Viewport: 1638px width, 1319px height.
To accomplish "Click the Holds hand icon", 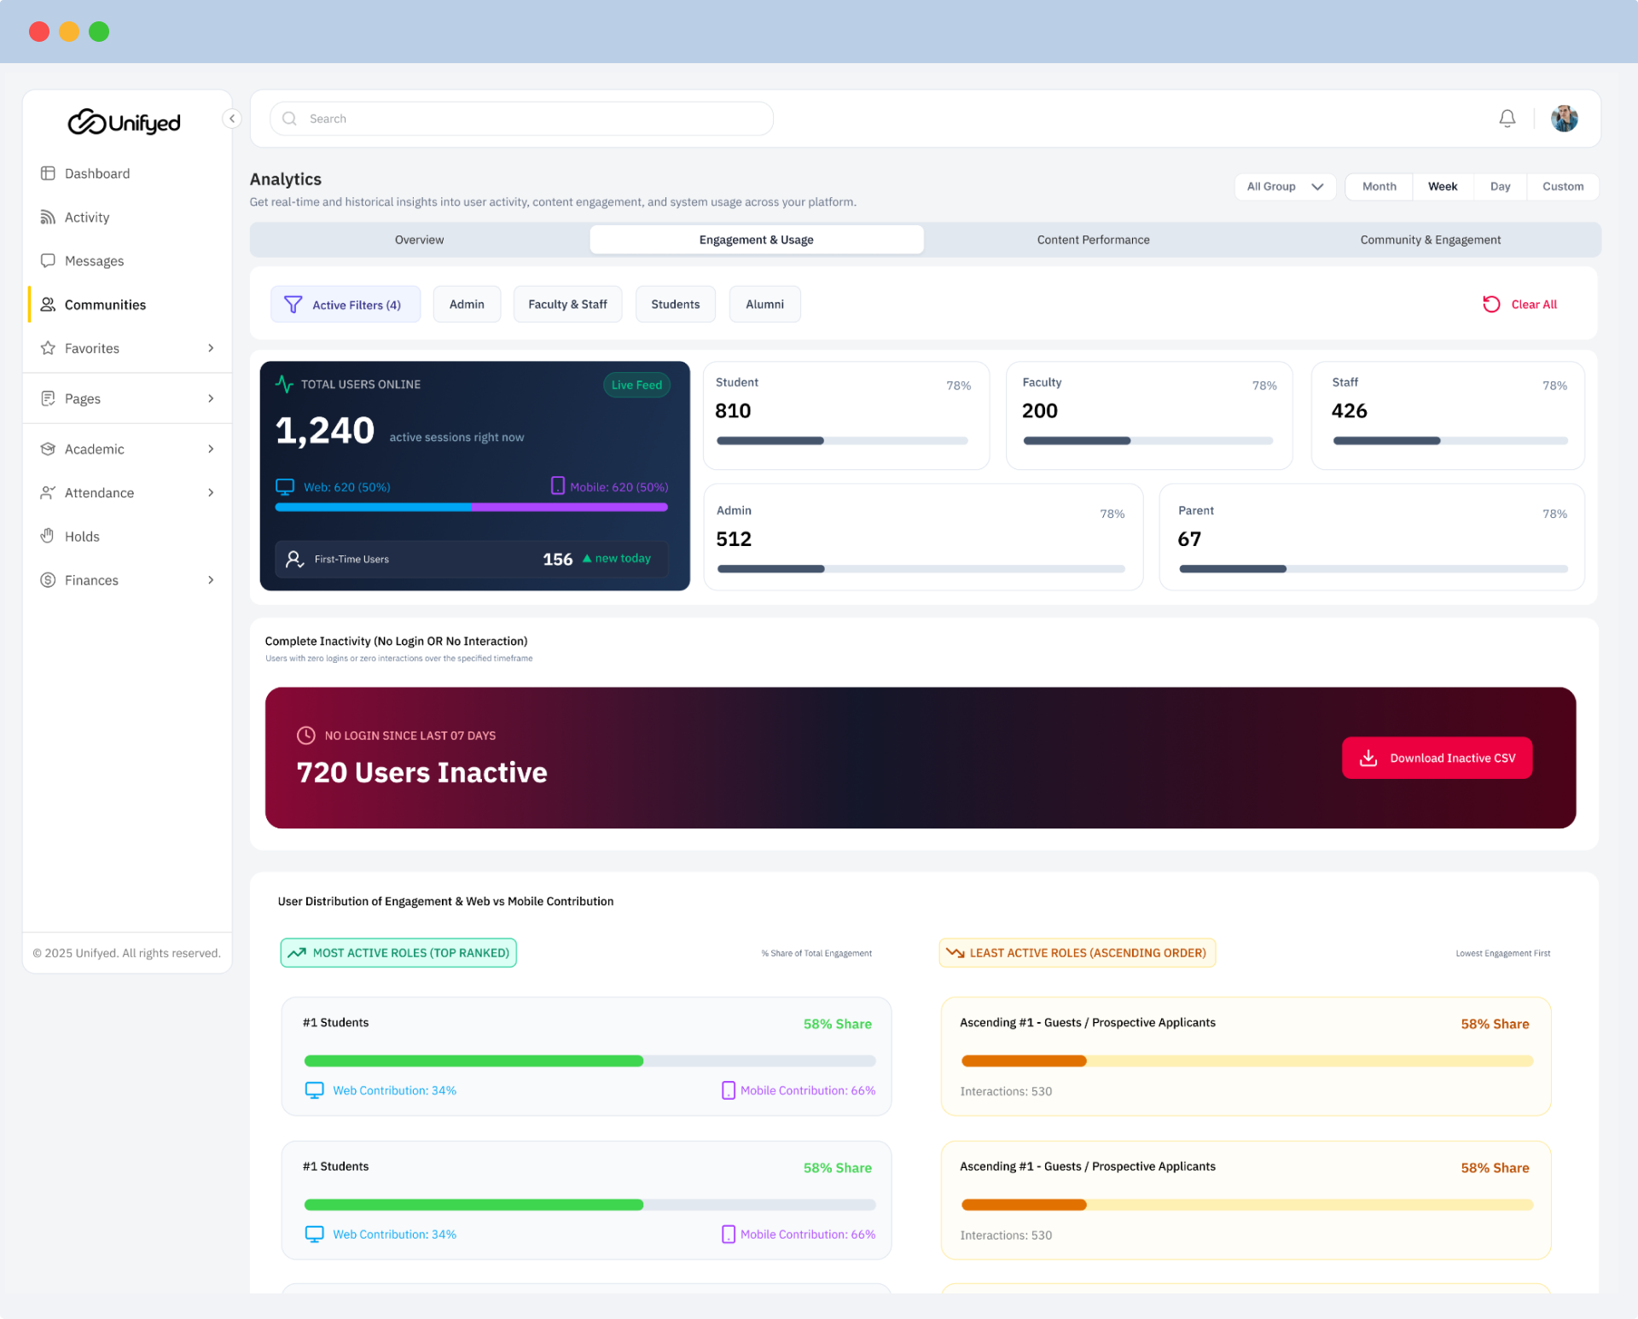I will coord(48,536).
